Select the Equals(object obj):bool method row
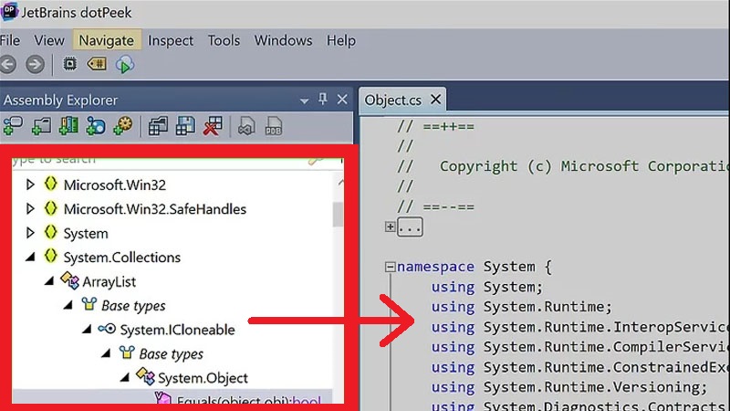 pyautogui.click(x=172, y=397)
